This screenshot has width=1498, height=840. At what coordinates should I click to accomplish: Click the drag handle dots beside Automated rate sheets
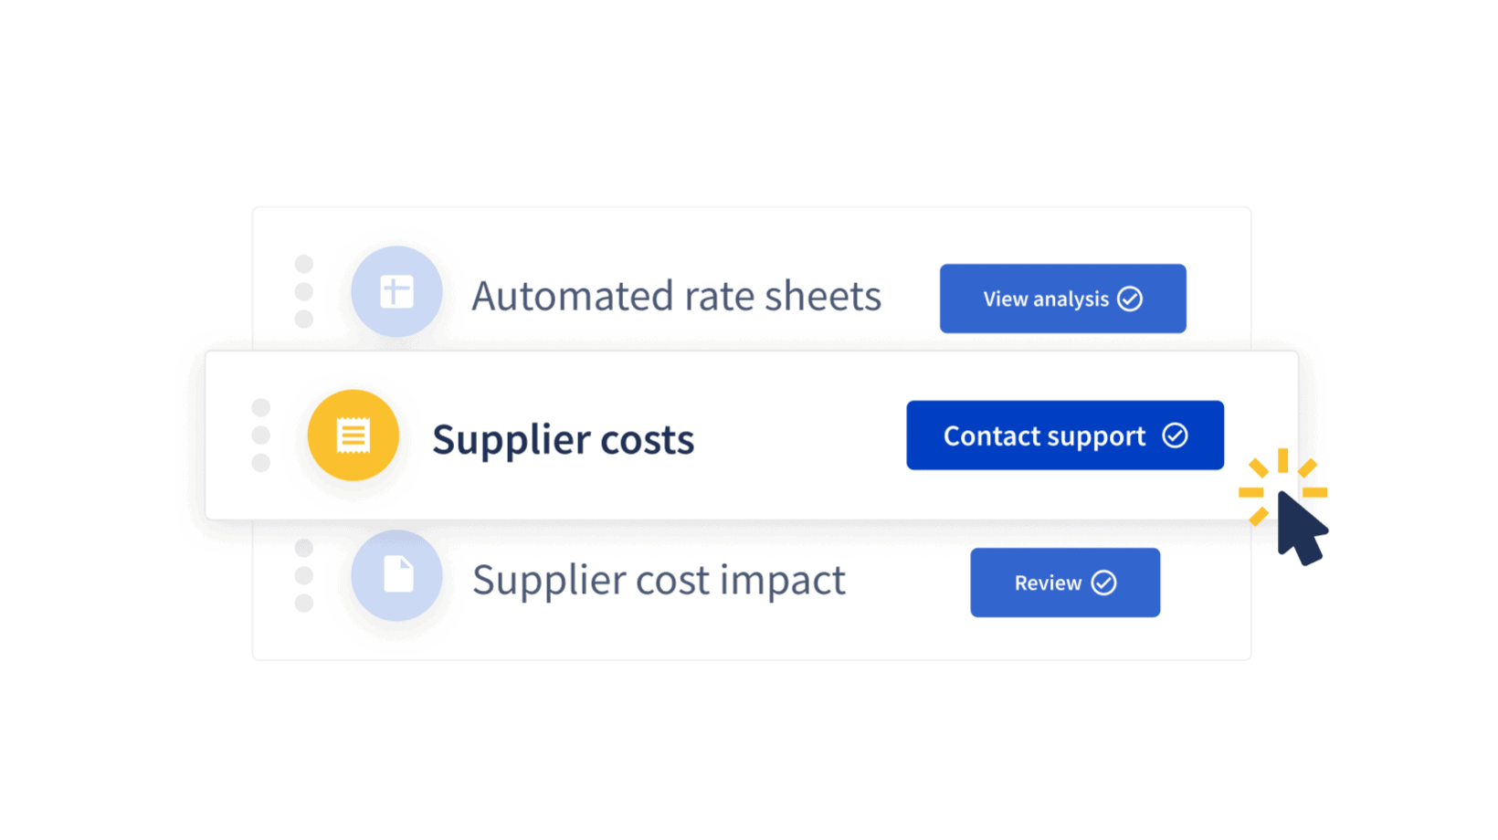click(304, 291)
